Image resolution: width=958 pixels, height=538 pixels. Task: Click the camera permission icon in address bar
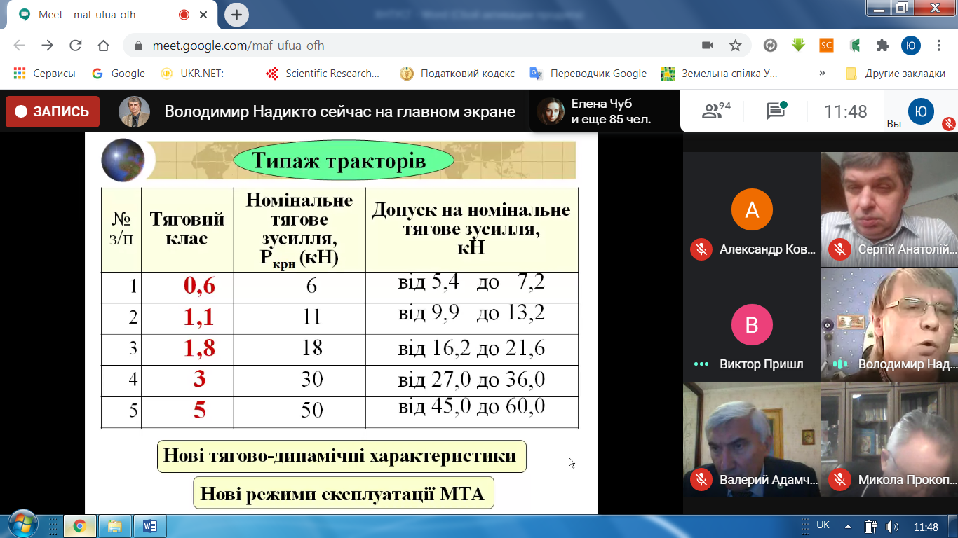708,46
